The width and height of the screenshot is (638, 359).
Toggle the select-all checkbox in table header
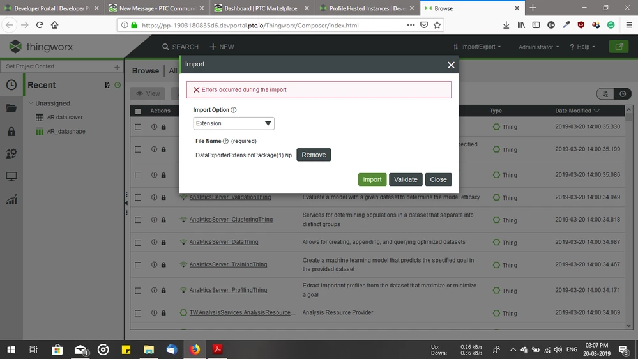138,111
